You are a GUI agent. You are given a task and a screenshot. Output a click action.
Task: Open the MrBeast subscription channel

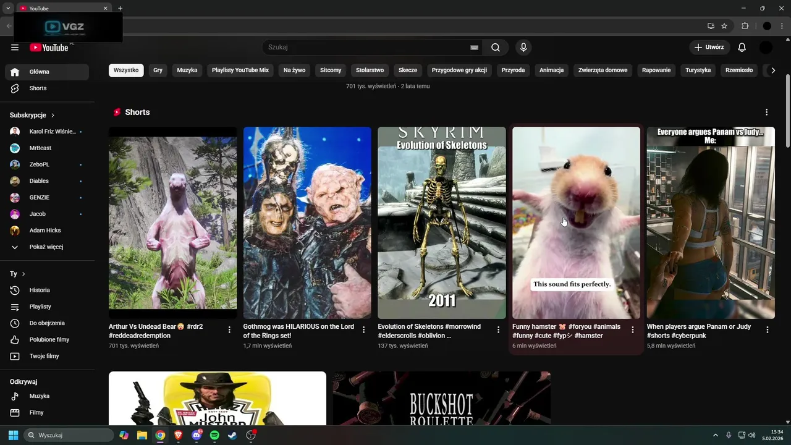click(47, 148)
